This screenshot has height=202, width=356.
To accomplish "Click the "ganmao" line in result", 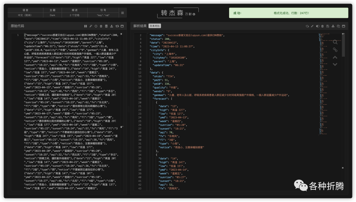I will 221,95.
